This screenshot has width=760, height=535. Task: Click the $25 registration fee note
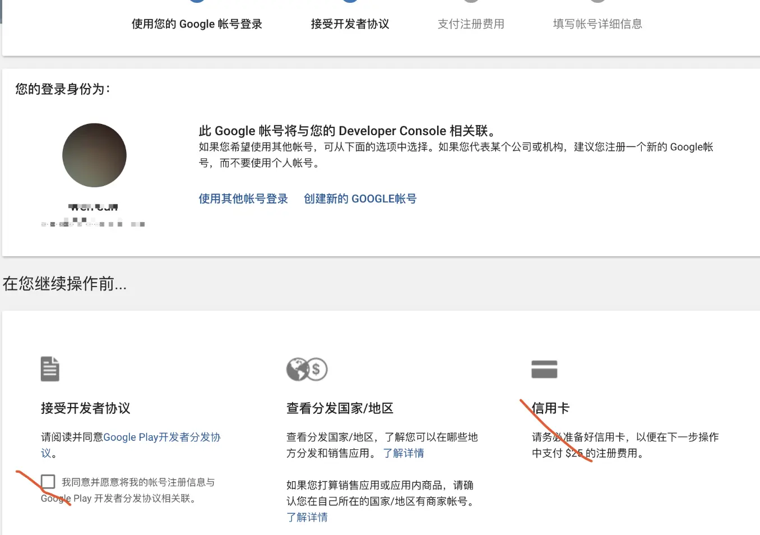(x=625, y=445)
